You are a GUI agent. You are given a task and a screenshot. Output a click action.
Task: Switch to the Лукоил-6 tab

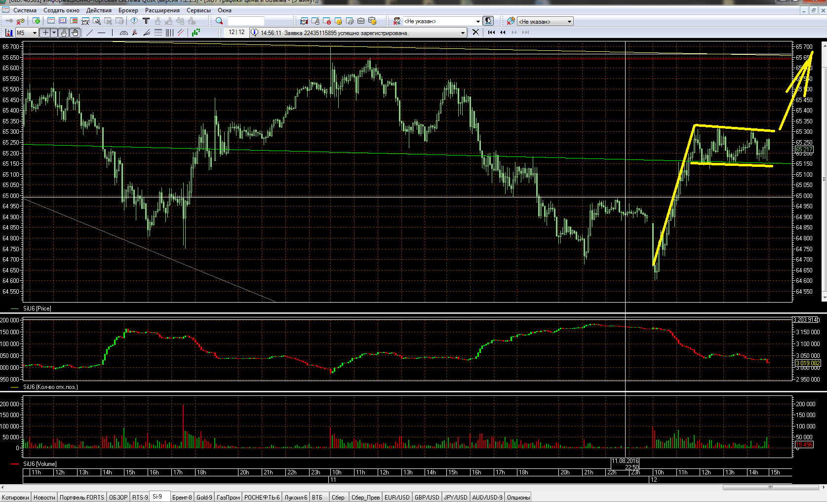click(x=296, y=497)
